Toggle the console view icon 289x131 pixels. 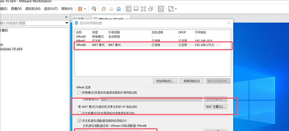(161, 9)
